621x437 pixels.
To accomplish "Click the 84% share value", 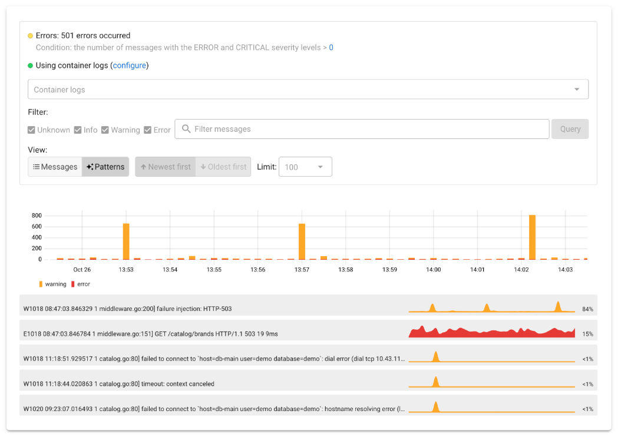I will [588, 309].
